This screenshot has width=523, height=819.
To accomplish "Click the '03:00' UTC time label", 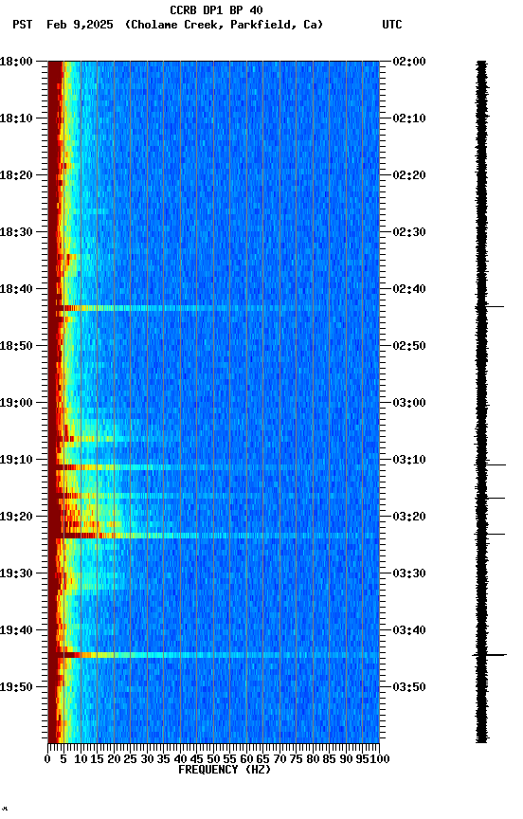I will [x=409, y=403].
